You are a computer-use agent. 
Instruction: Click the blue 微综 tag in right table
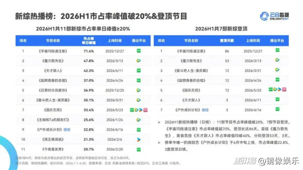[x=205, y=110]
